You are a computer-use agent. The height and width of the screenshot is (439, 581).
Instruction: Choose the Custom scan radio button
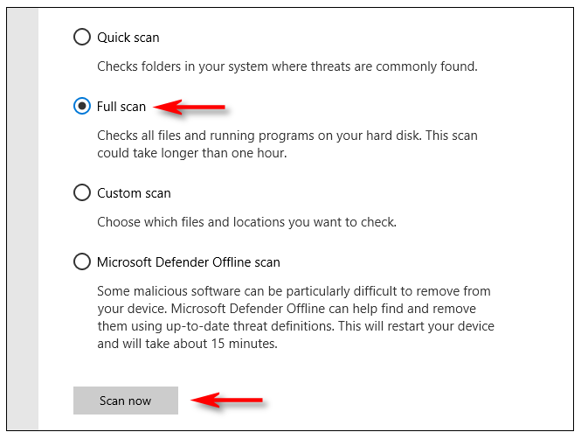(x=82, y=192)
